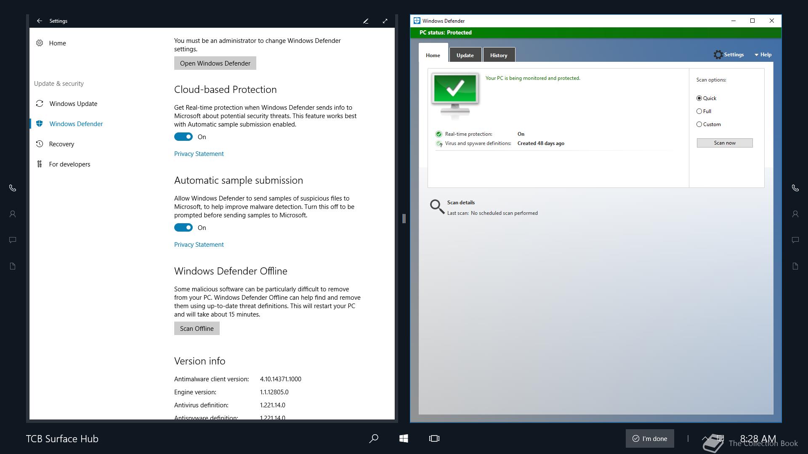This screenshot has width=808, height=454.
Task: Click the Scan Offline button
Action: coord(197,328)
